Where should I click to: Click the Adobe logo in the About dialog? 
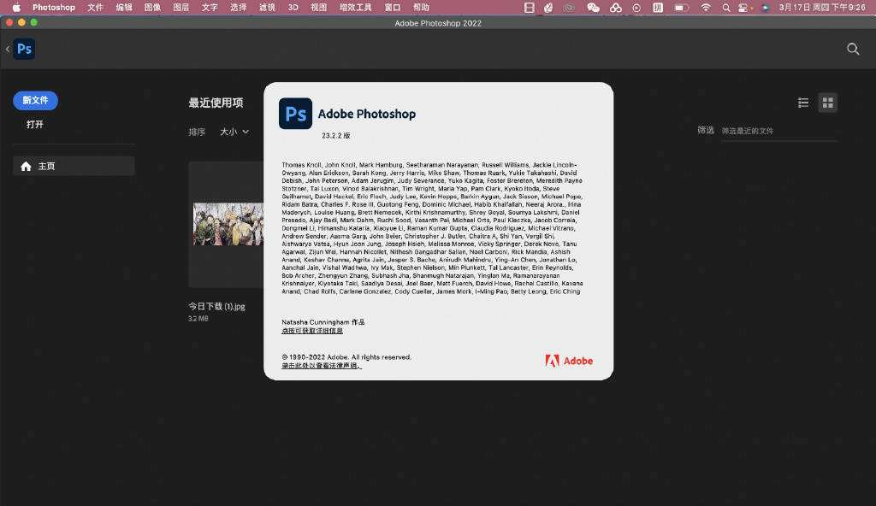coord(569,361)
